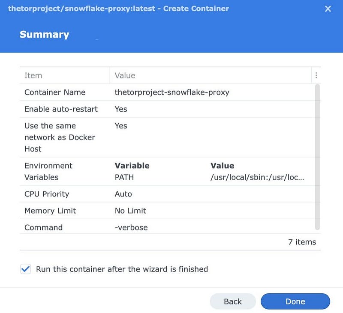Select the Environment Variables row
This screenshot has width=343, height=313.
(x=168, y=171)
